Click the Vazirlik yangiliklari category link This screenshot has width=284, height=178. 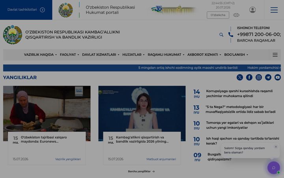pos(68,159)
